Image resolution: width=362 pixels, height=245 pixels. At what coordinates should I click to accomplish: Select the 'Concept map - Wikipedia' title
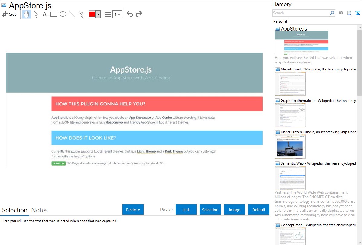point(318,225)
